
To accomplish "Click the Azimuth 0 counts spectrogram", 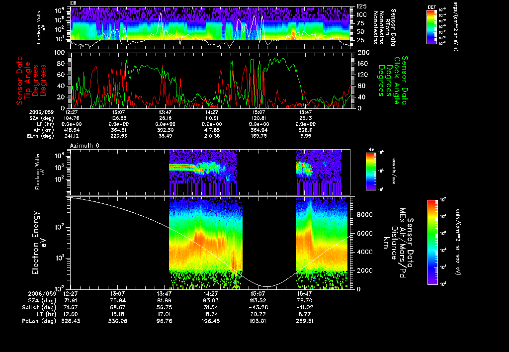I will pos(210,172).
